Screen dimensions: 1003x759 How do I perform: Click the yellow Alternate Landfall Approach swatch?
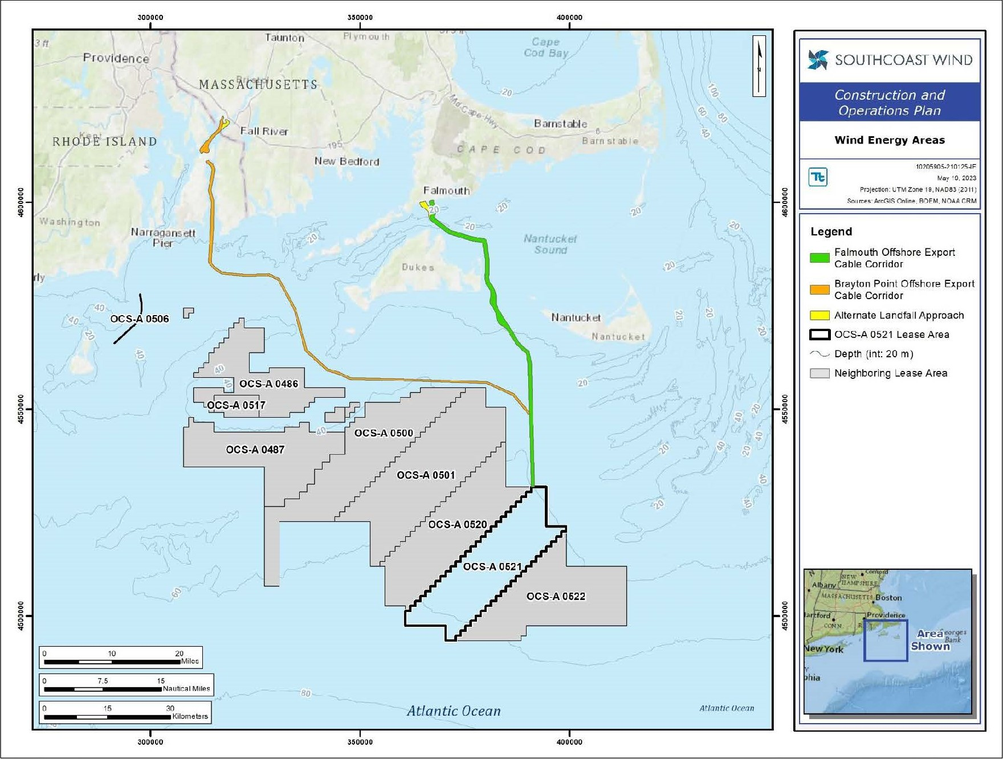tap(819, 315)
